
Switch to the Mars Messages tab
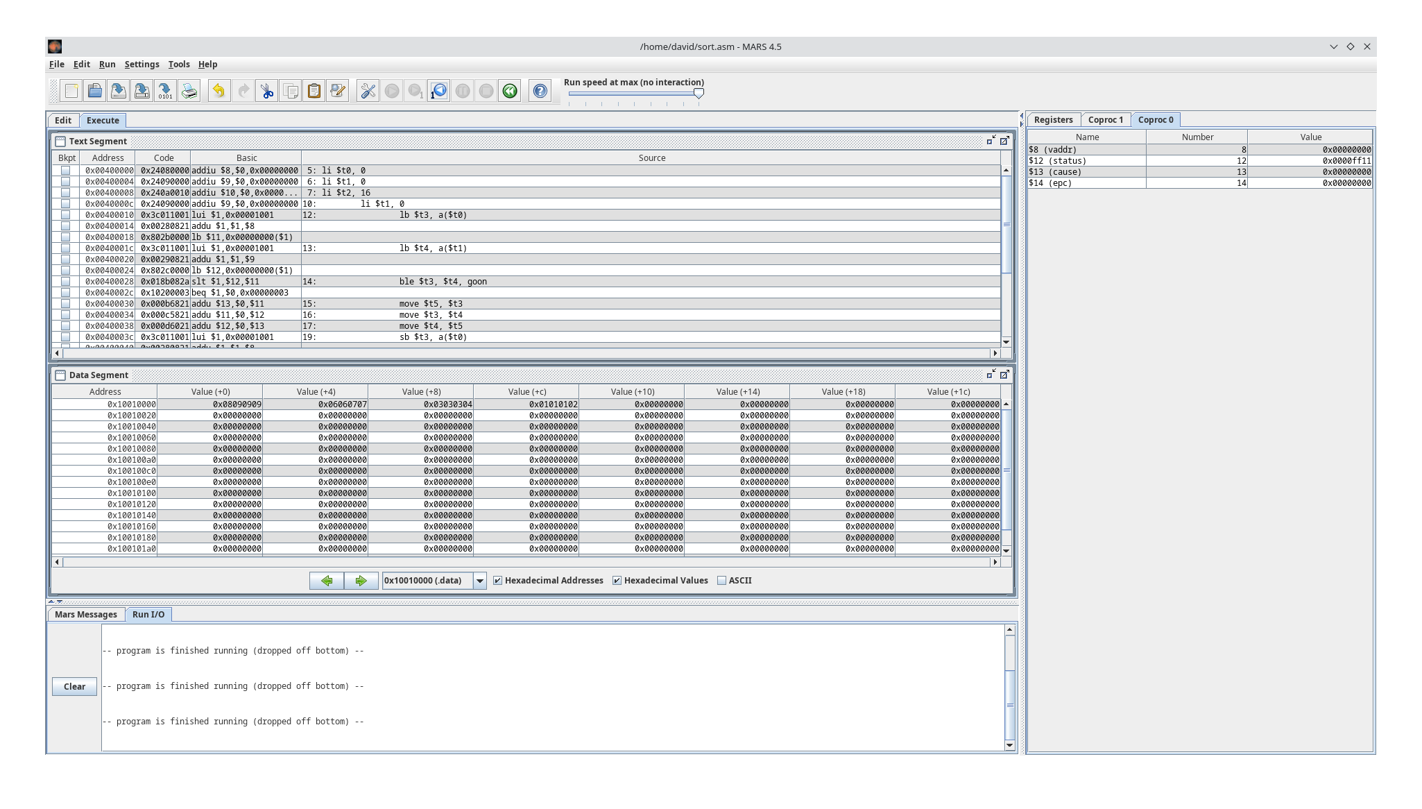tap(85, 614)
